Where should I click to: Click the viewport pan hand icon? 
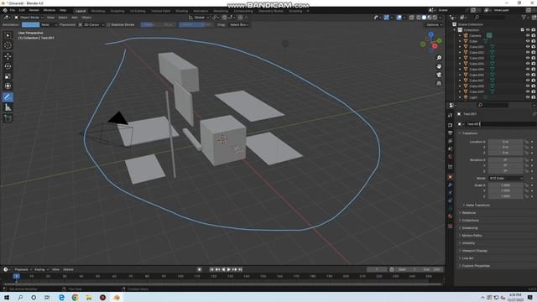[439, 66]
